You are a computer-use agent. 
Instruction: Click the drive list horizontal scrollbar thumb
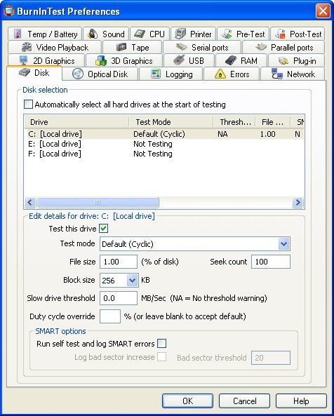98,203
